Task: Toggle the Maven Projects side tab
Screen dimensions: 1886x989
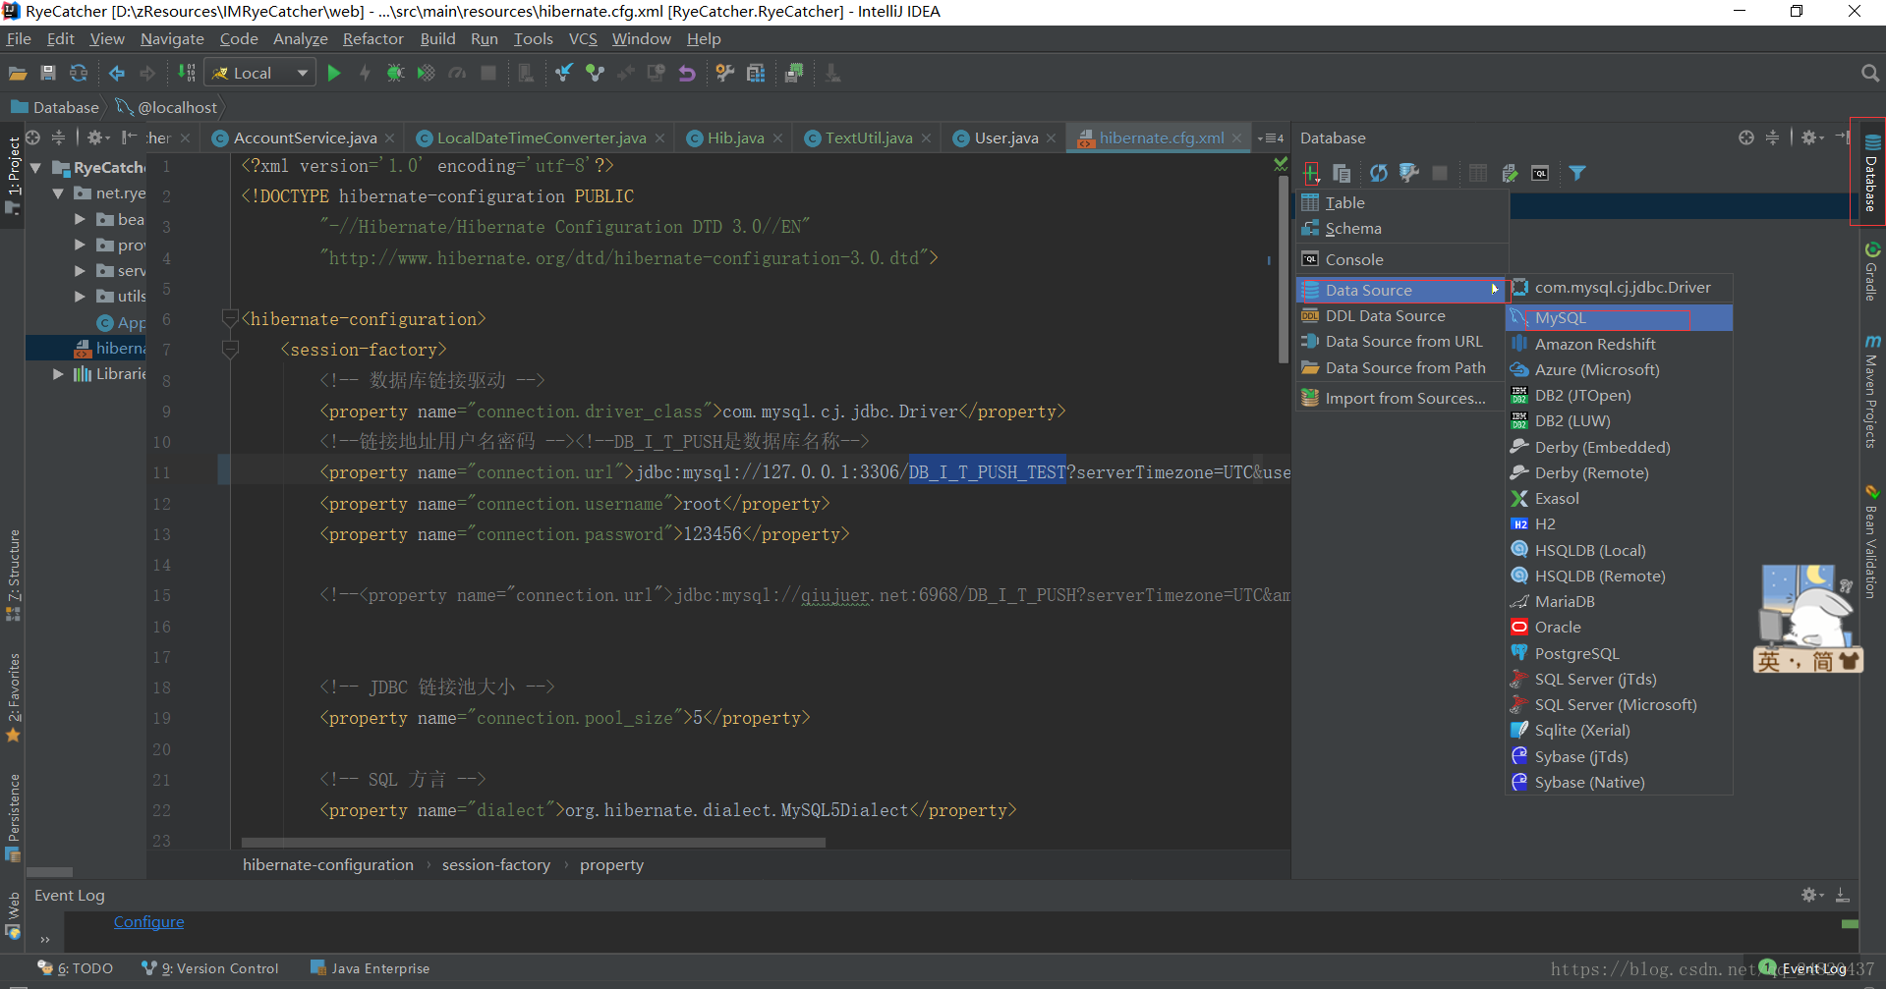Action: coord(1871,391)
